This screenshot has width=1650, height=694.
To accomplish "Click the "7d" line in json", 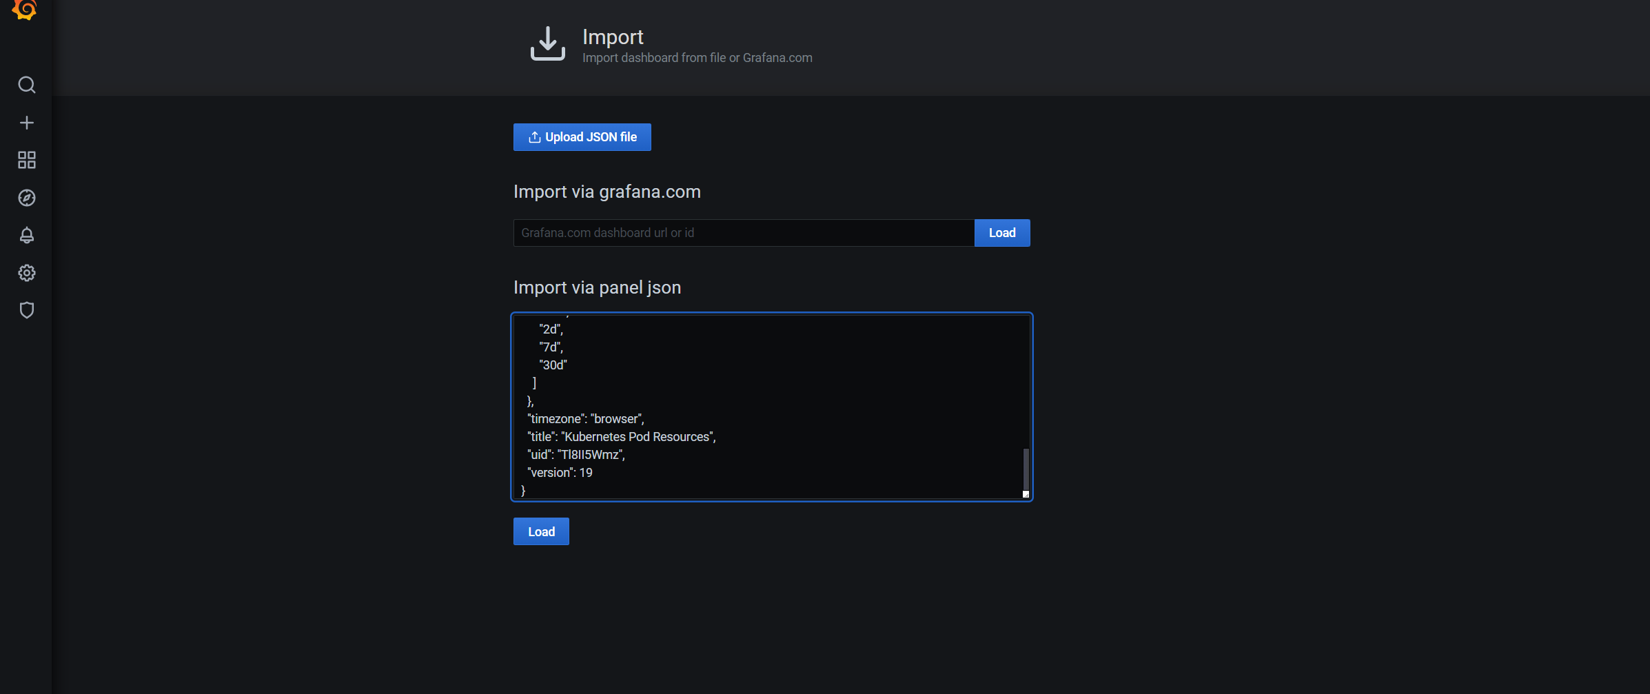I will (x=551, y=347).
